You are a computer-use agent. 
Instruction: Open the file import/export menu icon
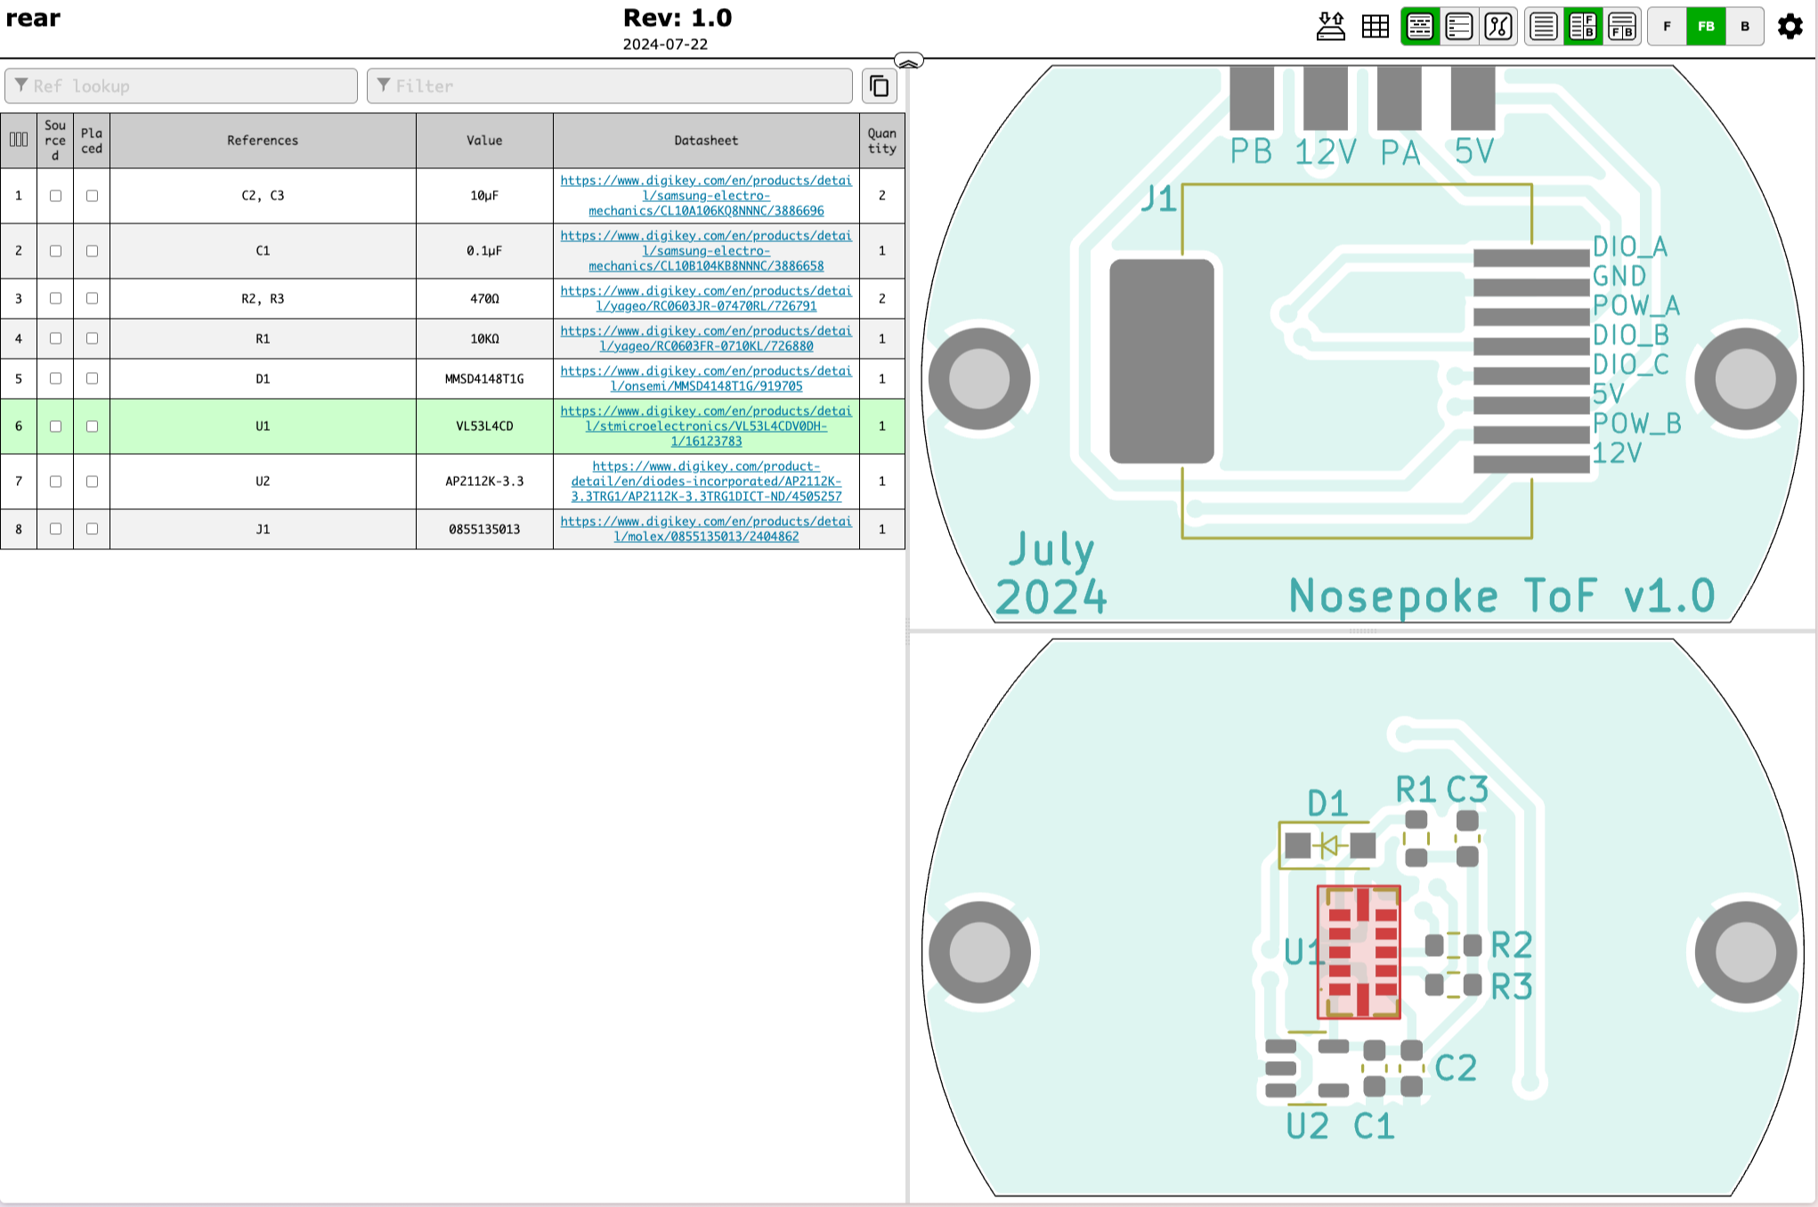click(1331, 27)
